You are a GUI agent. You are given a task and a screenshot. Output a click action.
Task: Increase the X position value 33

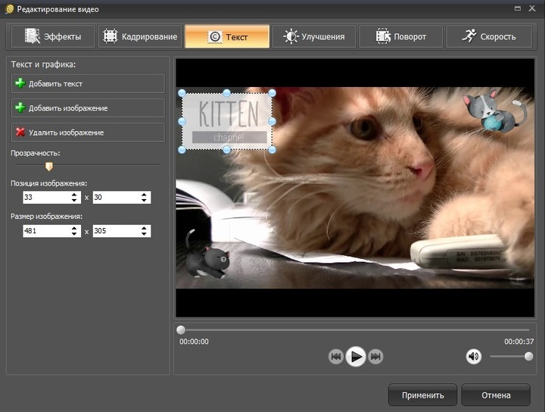click(x=74, y=195)
